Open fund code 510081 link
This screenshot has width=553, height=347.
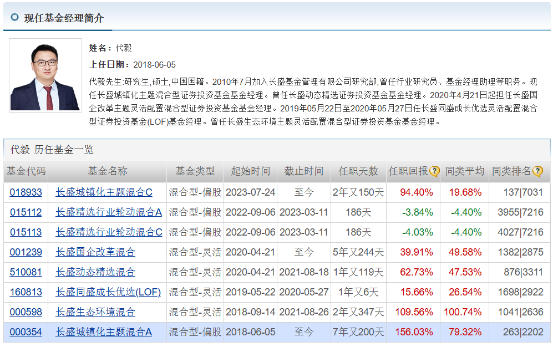click(x=26, y=272)
